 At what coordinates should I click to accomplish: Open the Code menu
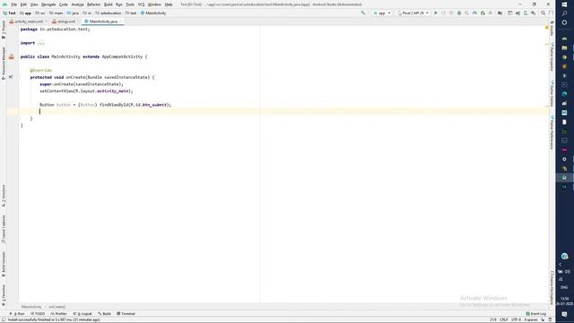pos(64,4)
